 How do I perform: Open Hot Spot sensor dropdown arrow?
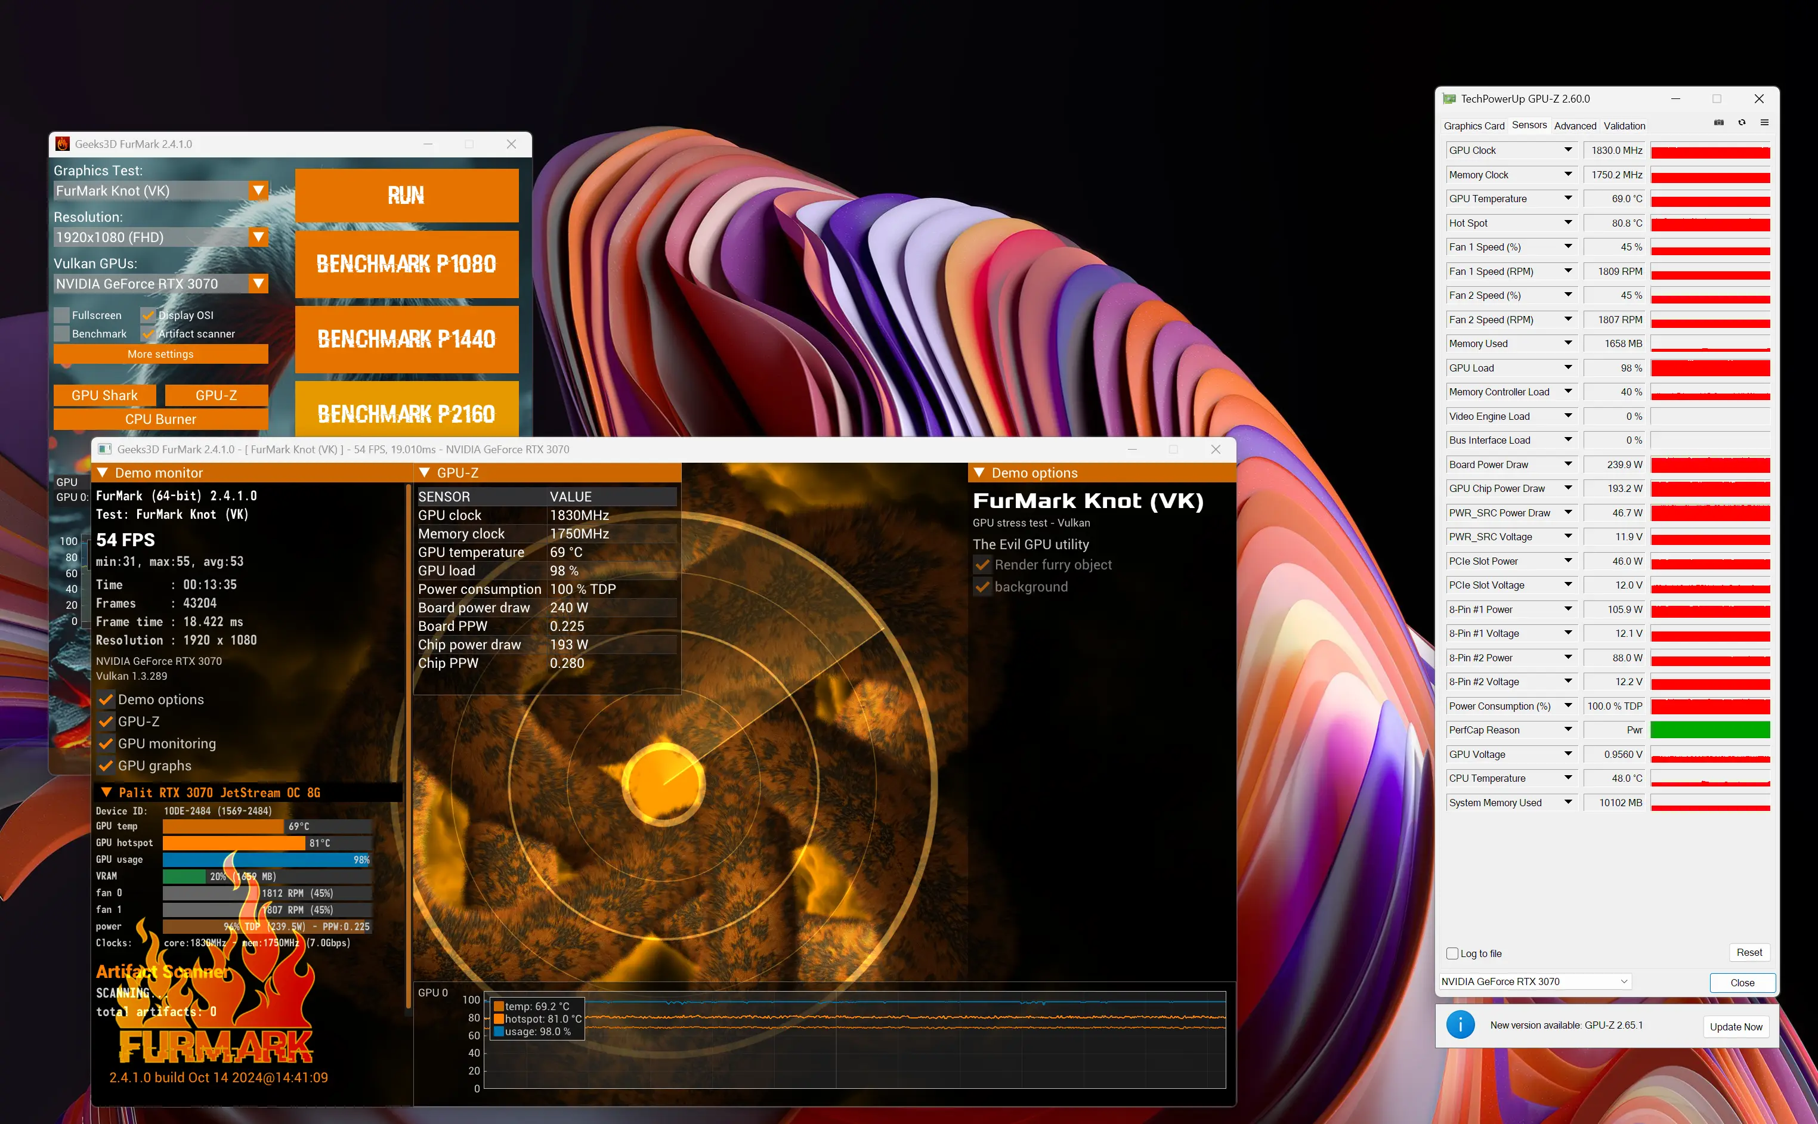(x=1568, y=222)
